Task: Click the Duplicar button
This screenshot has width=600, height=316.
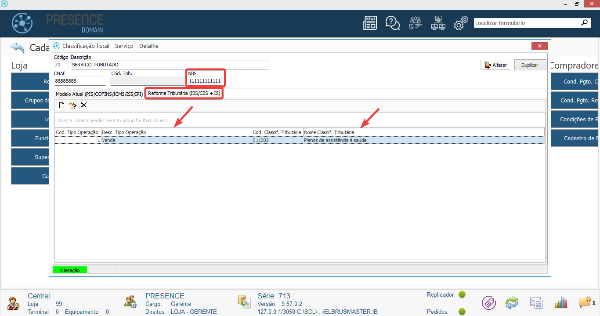Action: point(530,65)
